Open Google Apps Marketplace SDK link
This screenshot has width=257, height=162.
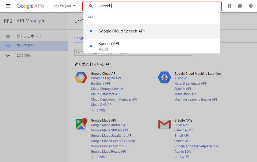197,146
